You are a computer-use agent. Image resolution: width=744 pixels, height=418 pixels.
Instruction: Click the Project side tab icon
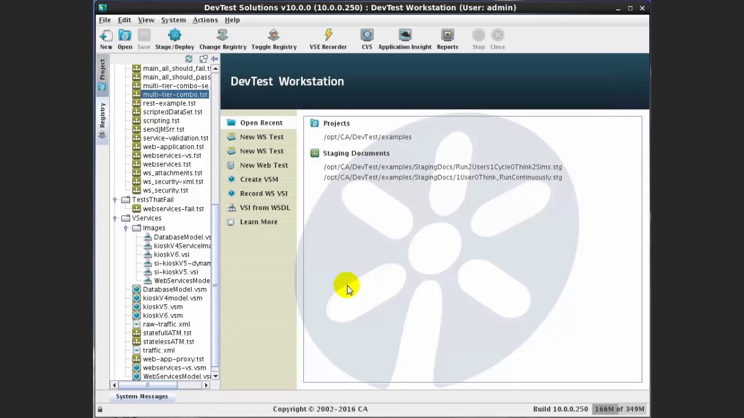click(102, 87)
